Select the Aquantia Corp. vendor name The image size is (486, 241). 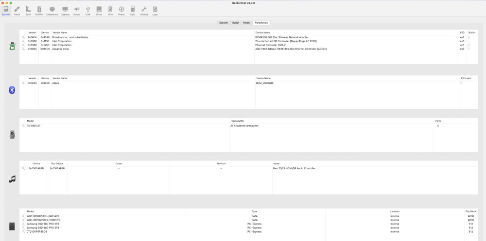click(x=60, y=49)
